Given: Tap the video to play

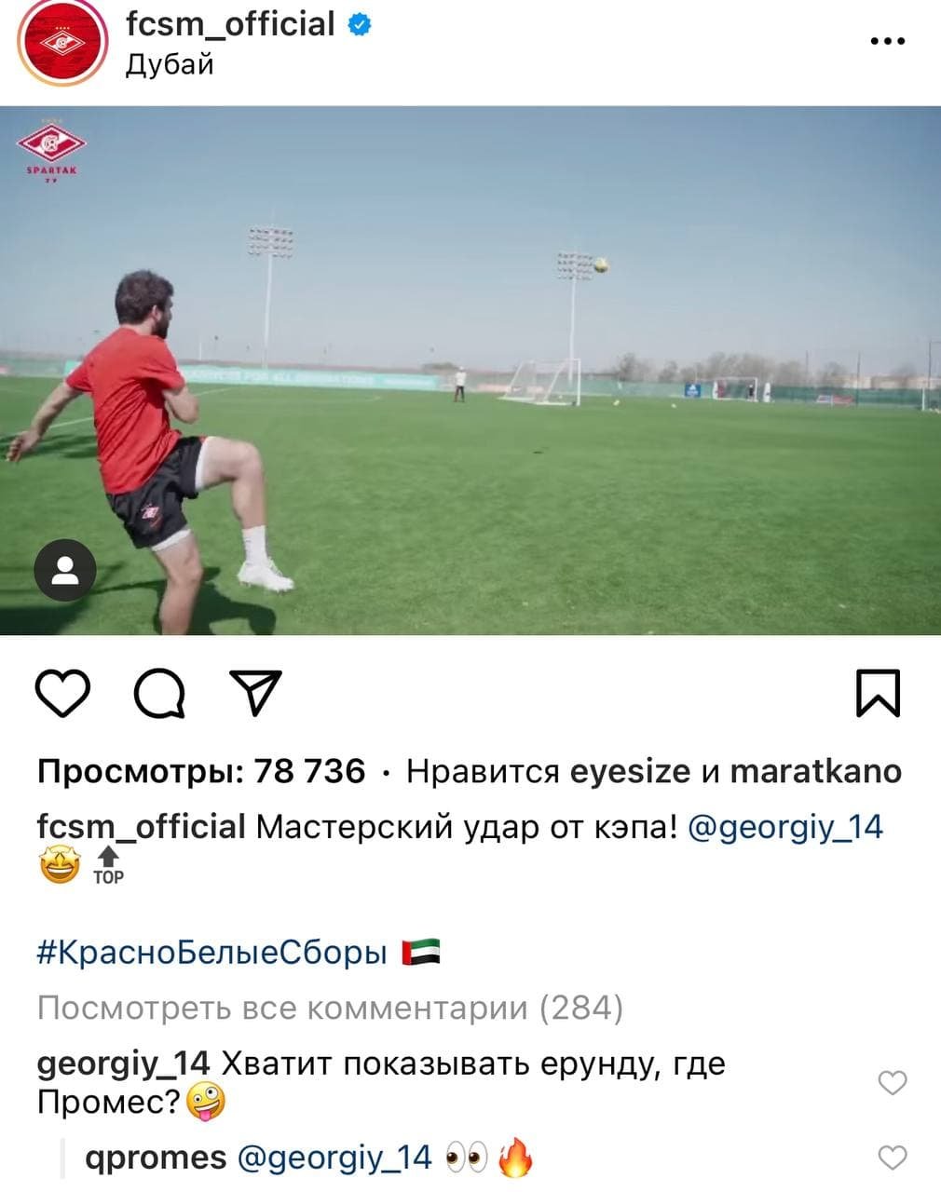Looking at the screenshot, I should [x=470, y=371].
